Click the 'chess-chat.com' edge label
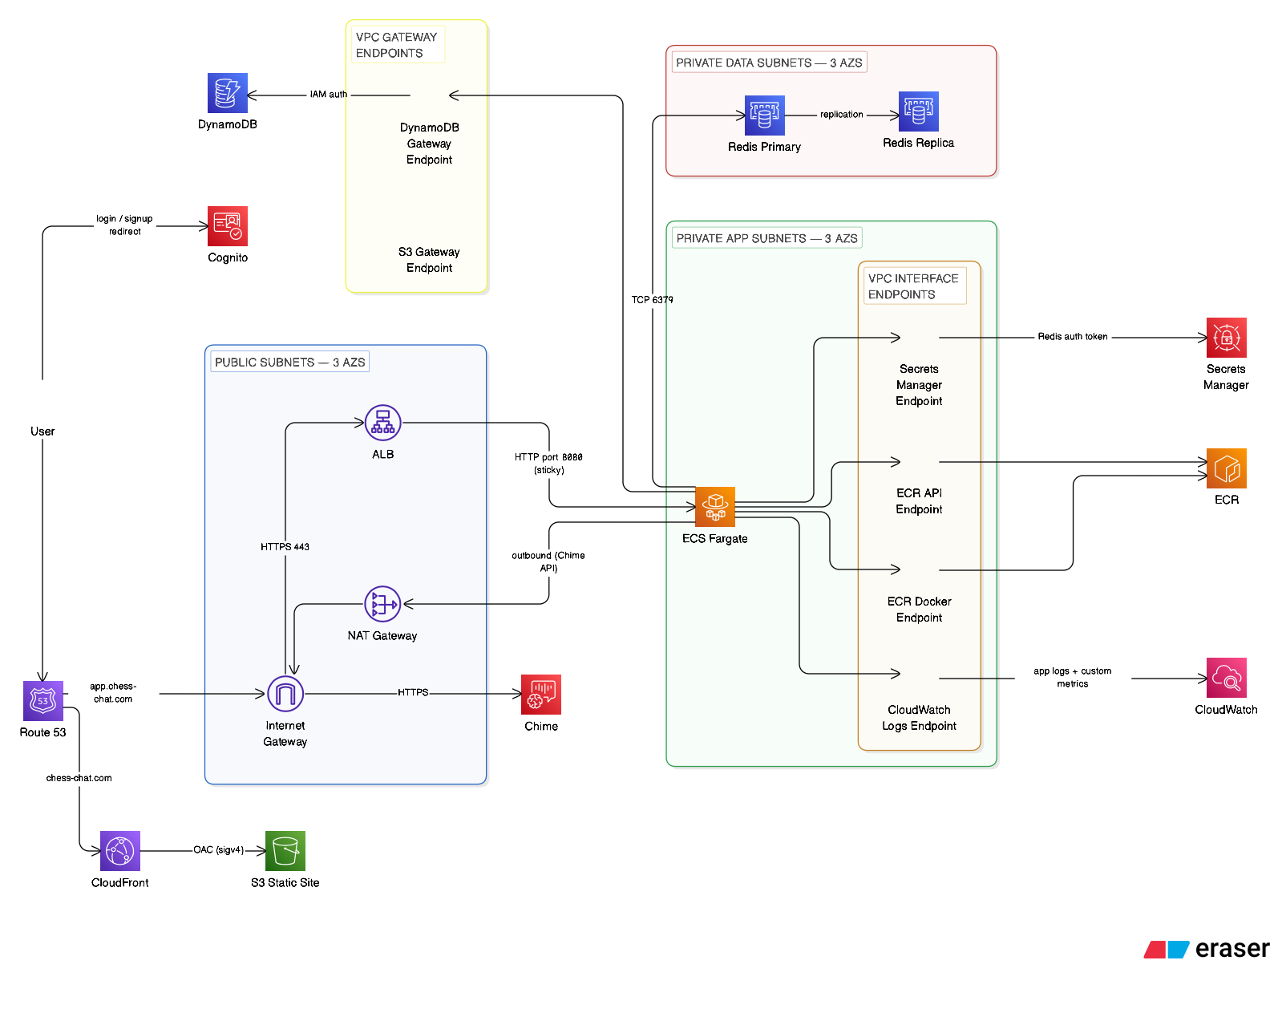Screen dimensions: 1278x1013 tap(79, 778)
